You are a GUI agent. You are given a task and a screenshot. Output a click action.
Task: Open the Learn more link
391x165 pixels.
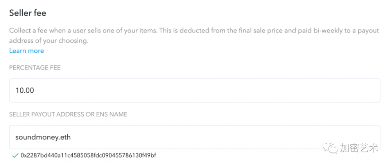27,51
